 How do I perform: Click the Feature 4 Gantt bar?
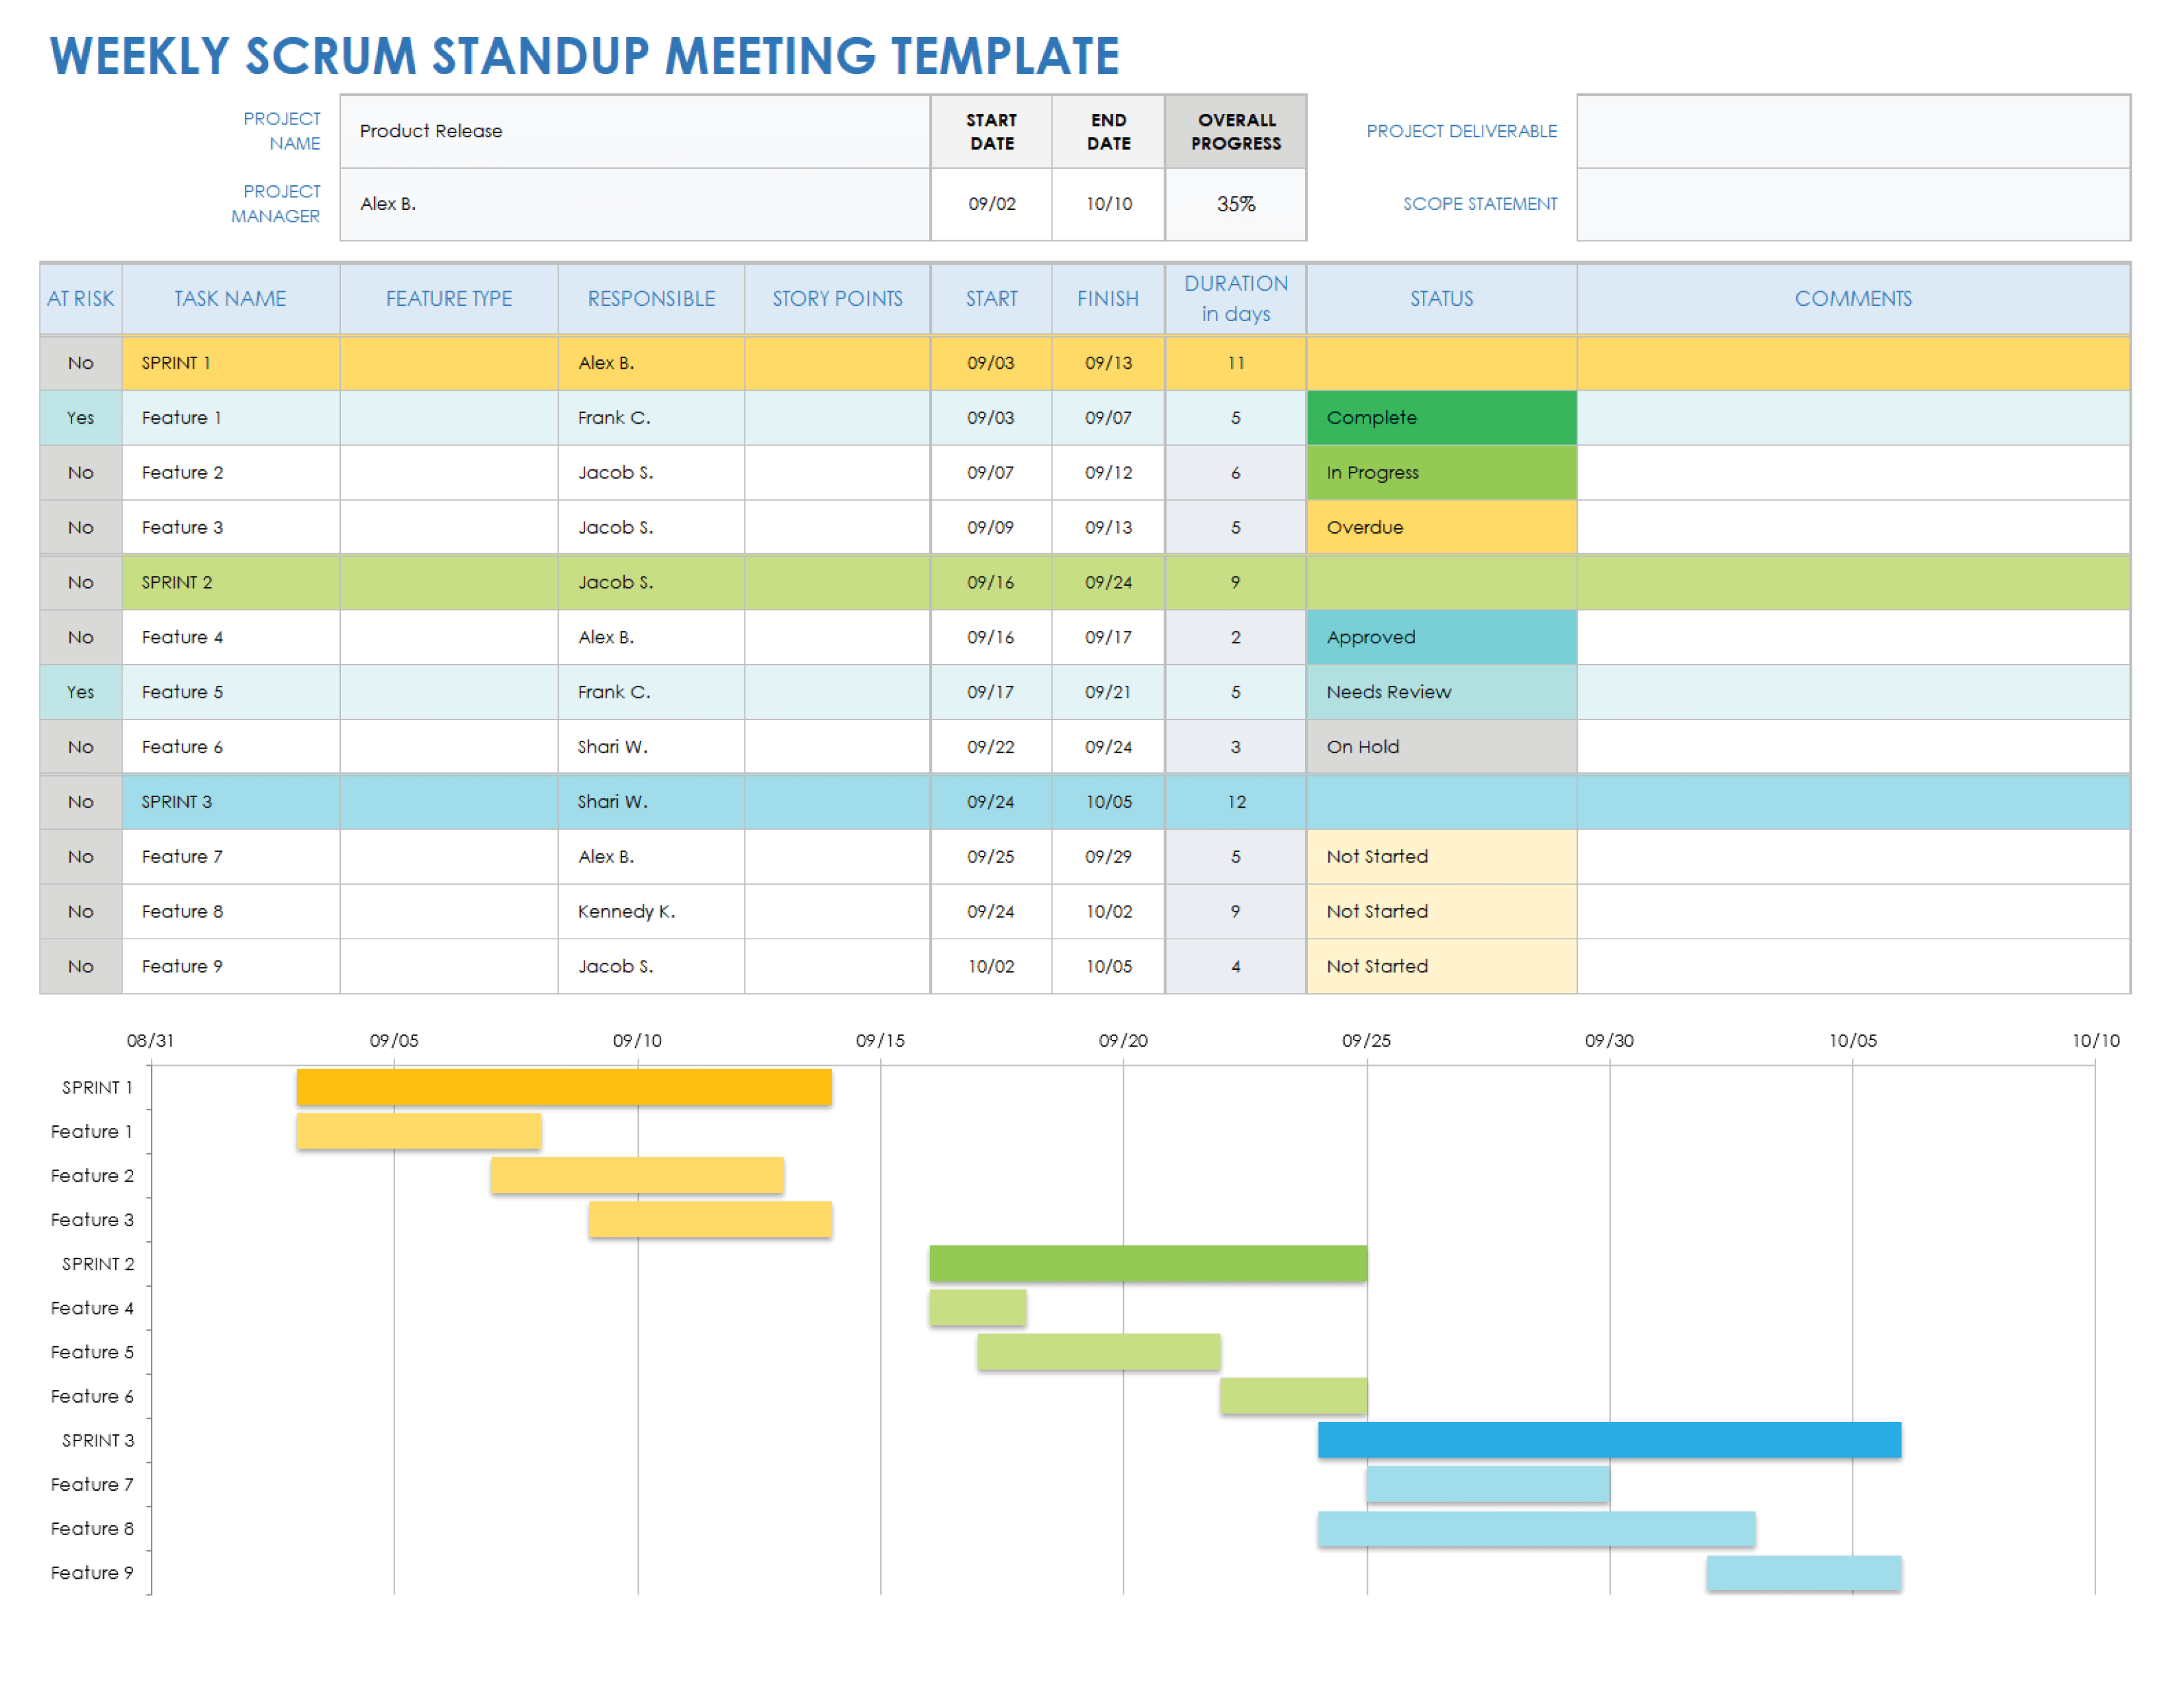tap(977, 1308)
